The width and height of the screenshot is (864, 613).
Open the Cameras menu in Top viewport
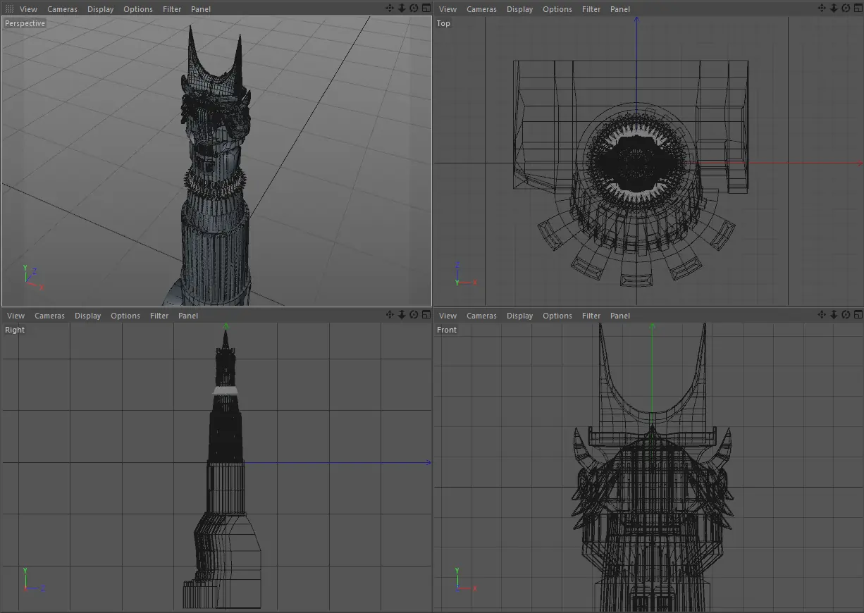point(482,9)
